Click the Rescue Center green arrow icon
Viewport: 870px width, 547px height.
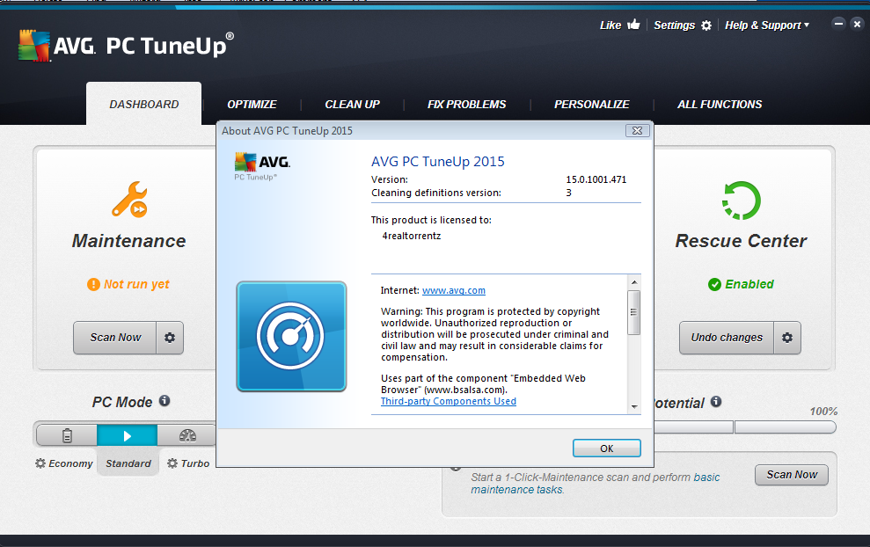[x=742, y=201]
